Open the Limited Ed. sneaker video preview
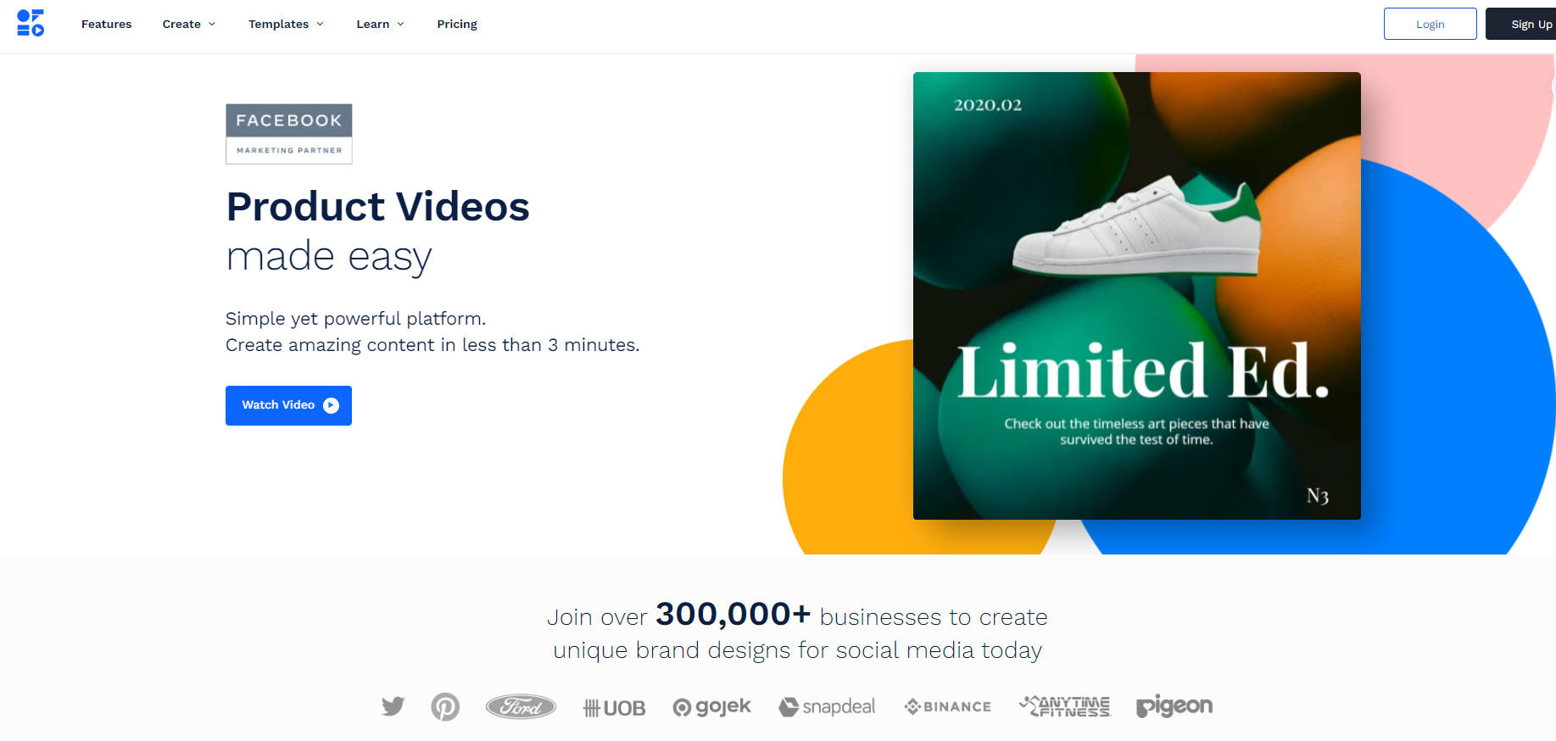 click(1136, 296)
